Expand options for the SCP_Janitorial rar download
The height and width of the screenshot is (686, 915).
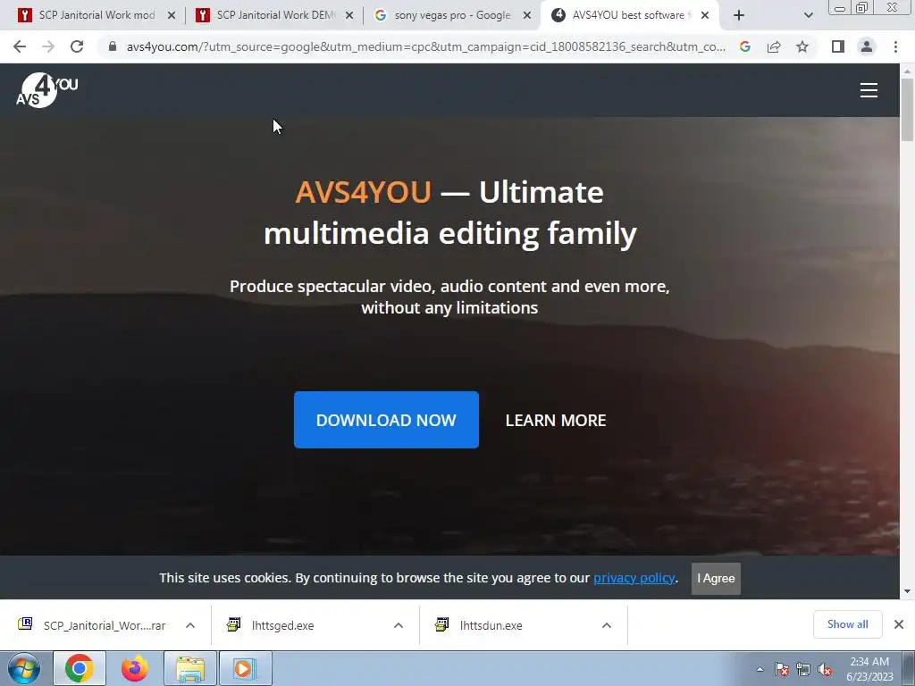tap(190, 625)
